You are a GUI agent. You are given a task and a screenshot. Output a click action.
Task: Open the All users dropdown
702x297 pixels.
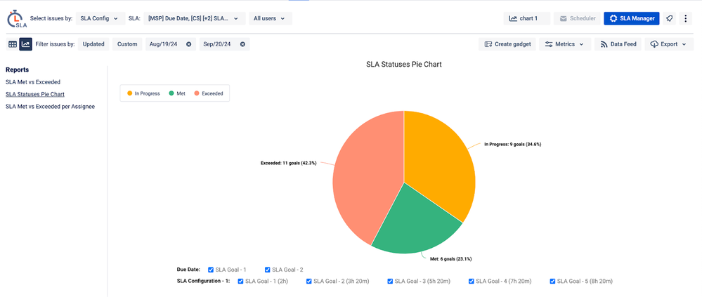pyautogui.click(x=271, y=18)
